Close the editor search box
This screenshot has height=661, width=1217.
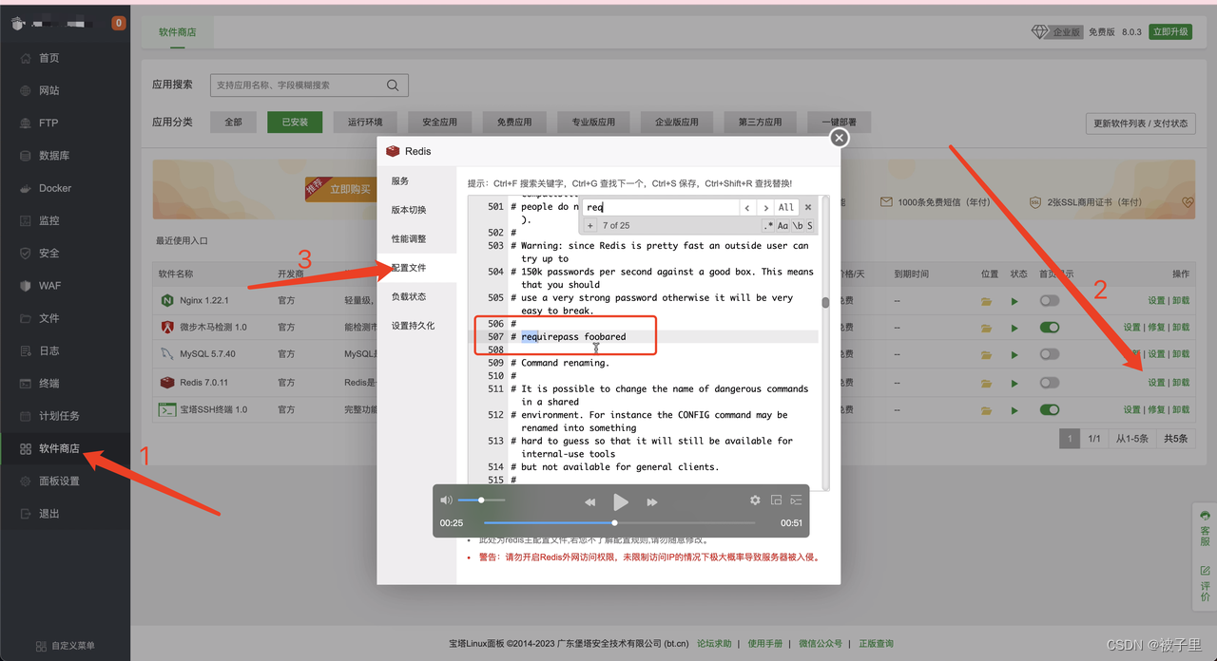(x=808, y=207)
